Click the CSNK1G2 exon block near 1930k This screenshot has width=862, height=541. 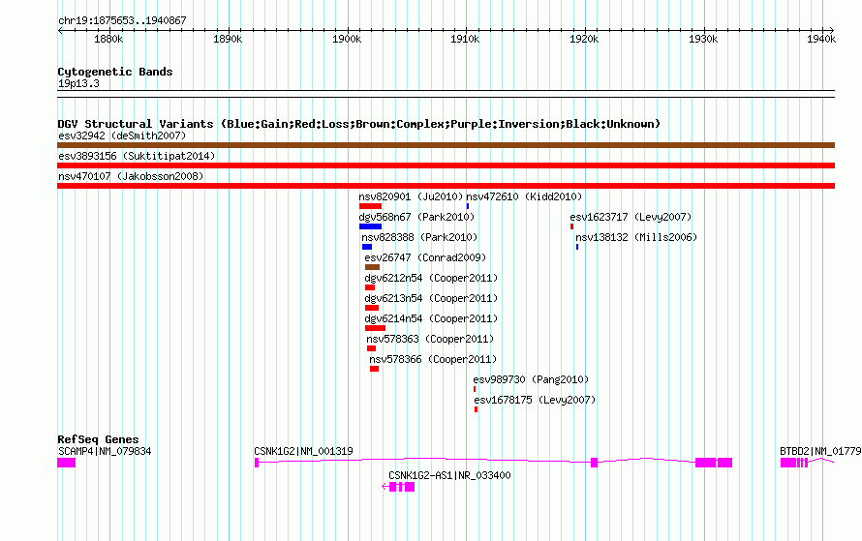click(706, 463)
